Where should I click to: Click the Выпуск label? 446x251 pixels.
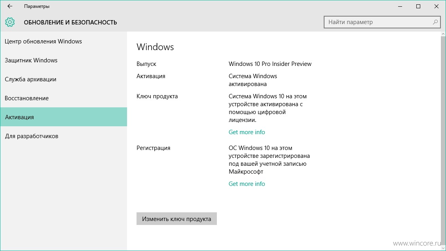[146, 64]
